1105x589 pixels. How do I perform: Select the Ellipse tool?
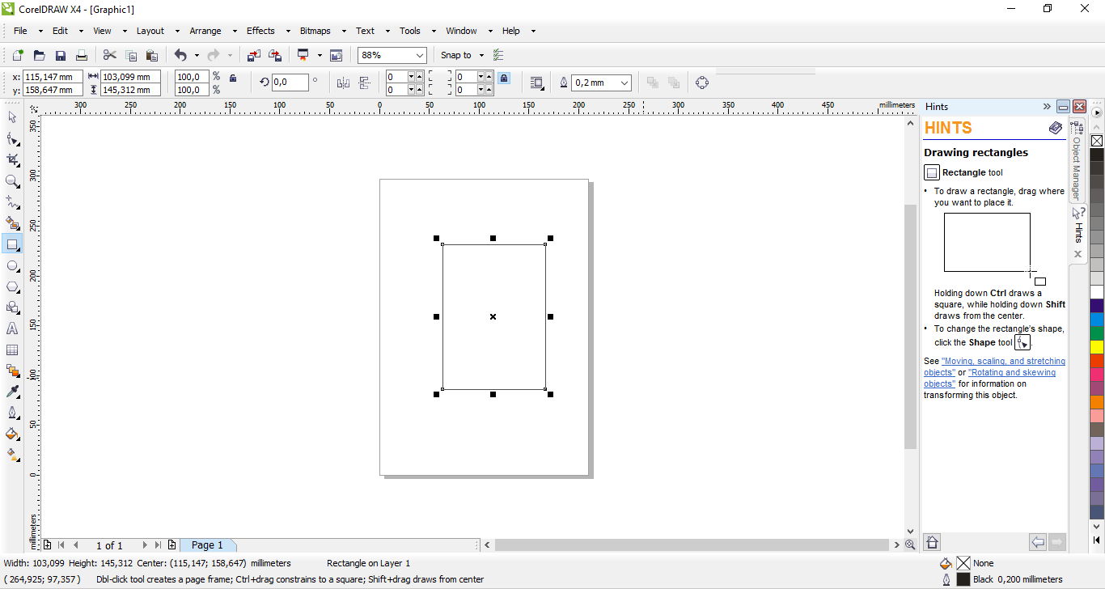pyautogui.click(x=12, y=265)
